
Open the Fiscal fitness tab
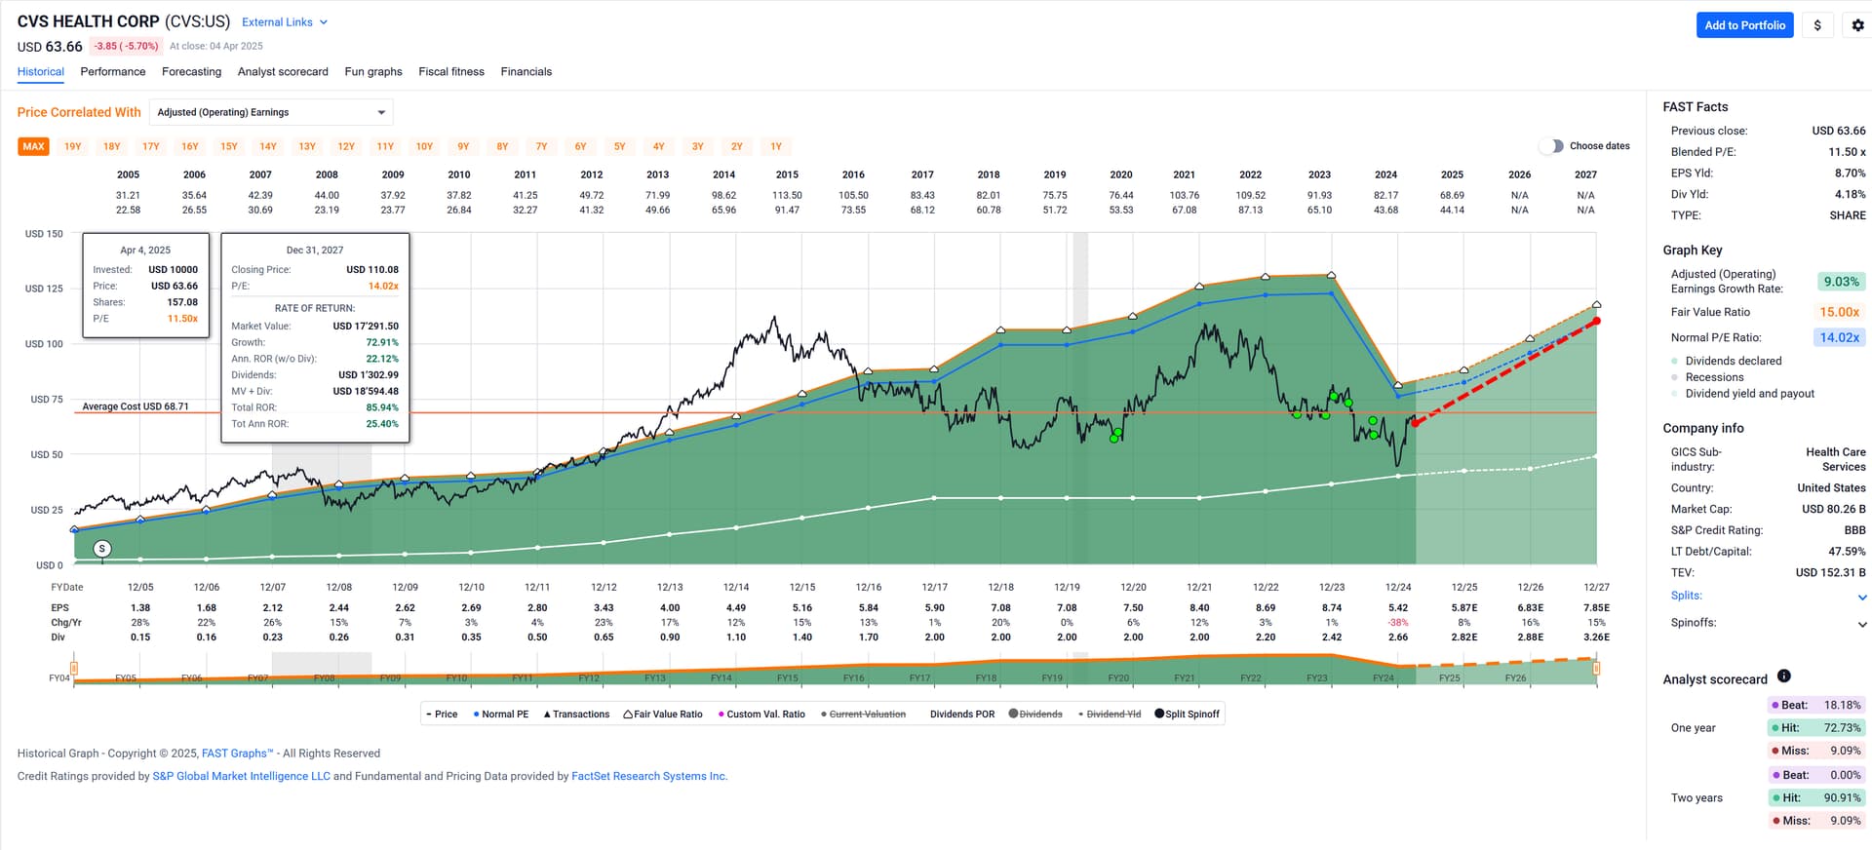(451, 72)
